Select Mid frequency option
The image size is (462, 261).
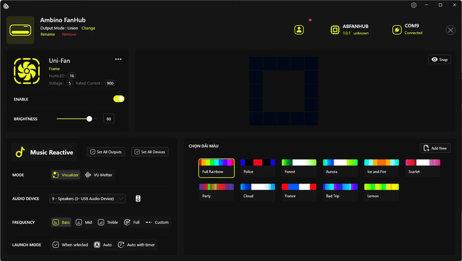pyautogui.click(x=84, y=222)
